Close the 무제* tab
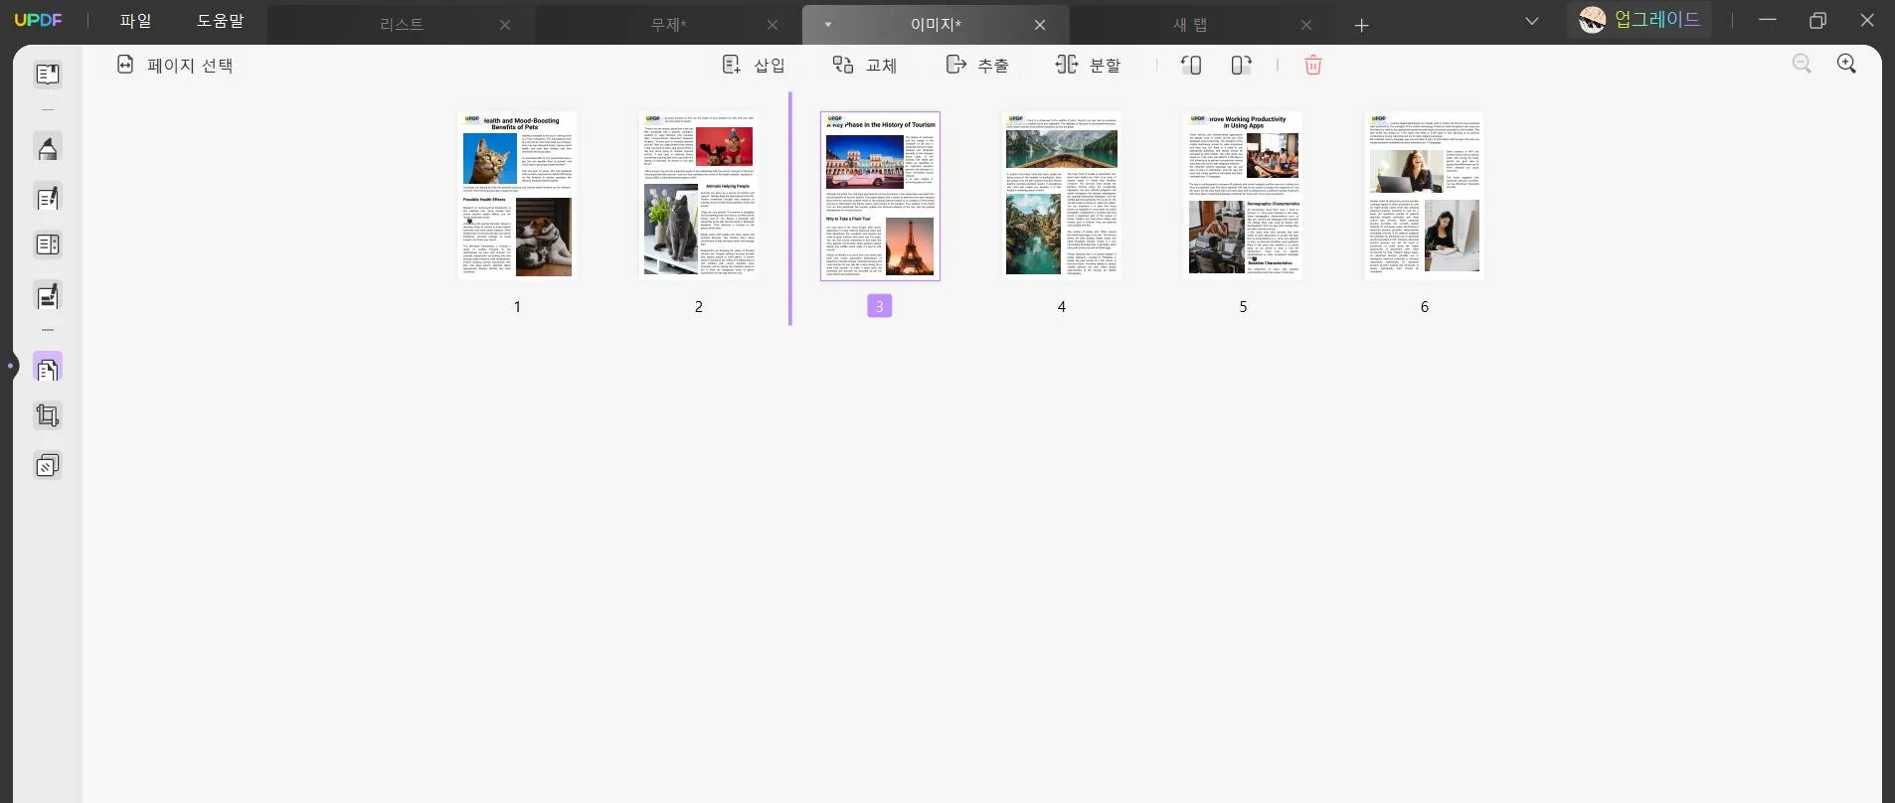This screenshot has width=1895, height=803. point(773,25)
